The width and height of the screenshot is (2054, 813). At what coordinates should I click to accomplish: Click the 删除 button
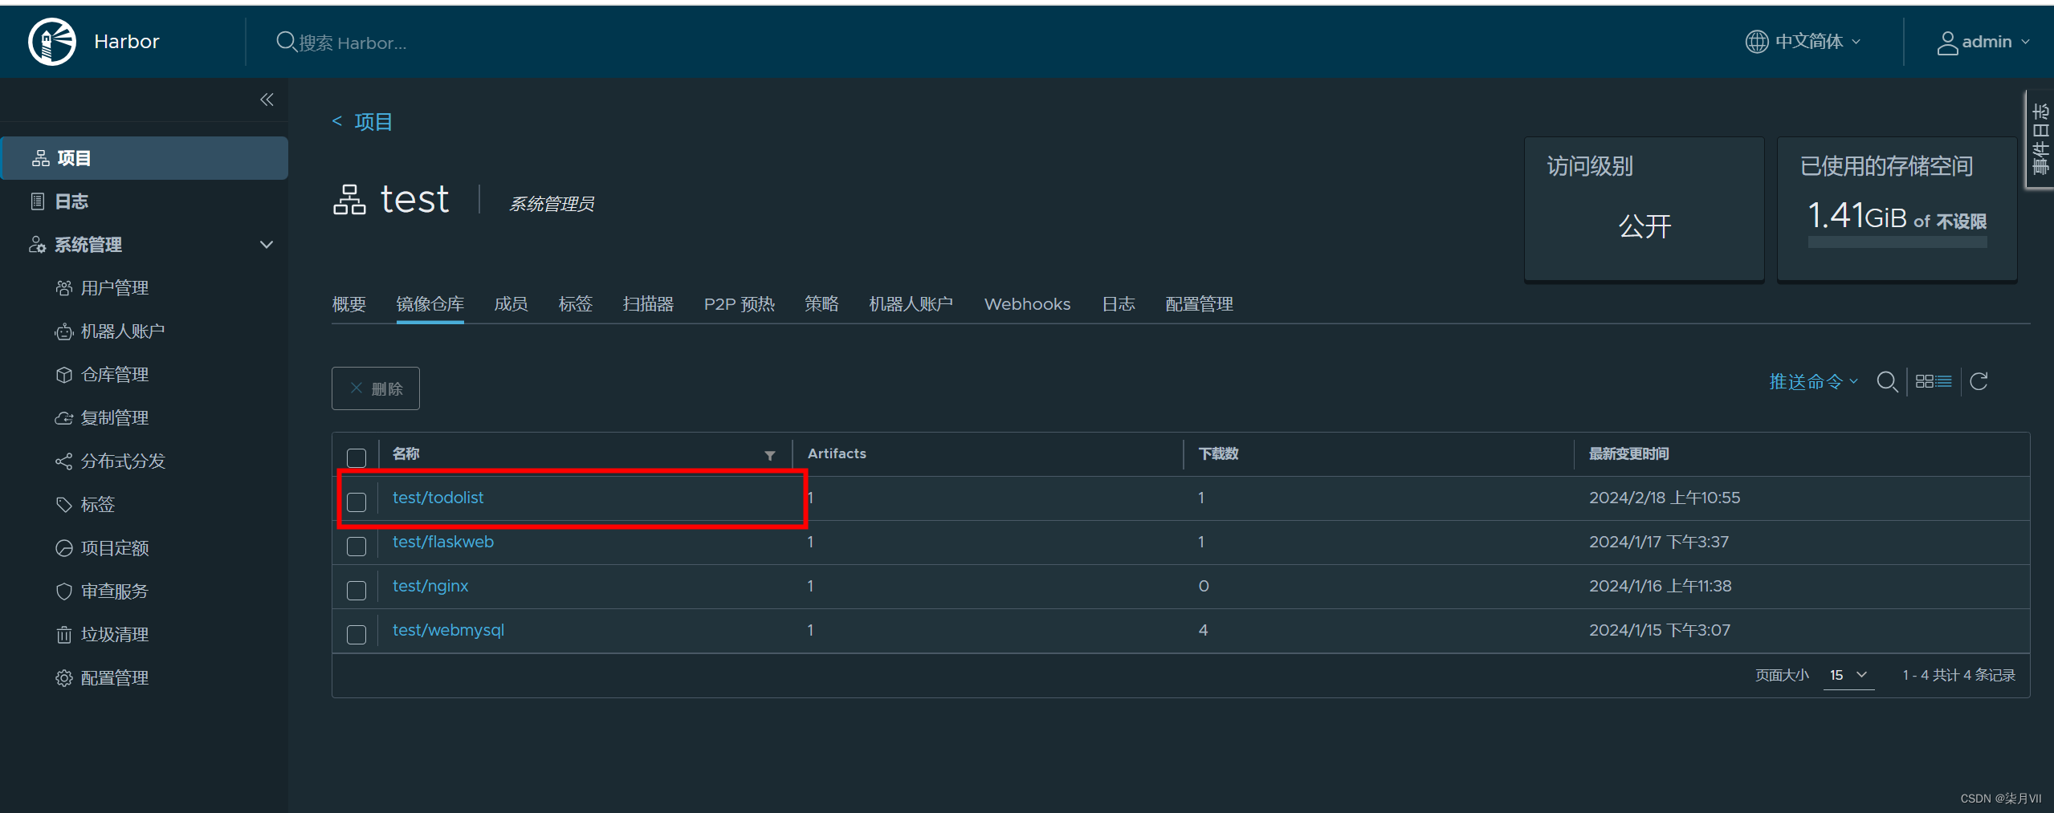376,388
